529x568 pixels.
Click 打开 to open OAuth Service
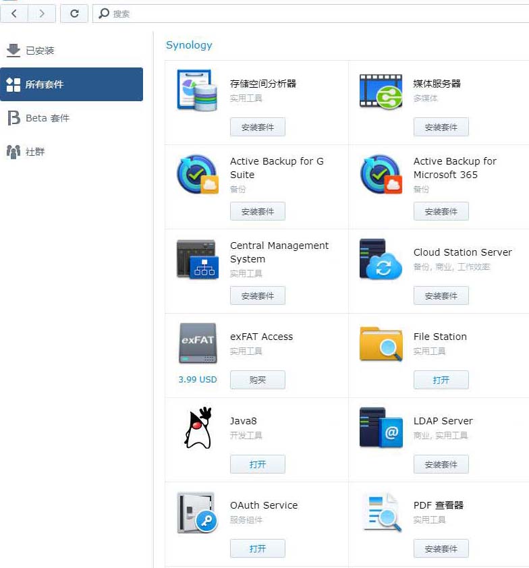(258, 548)
